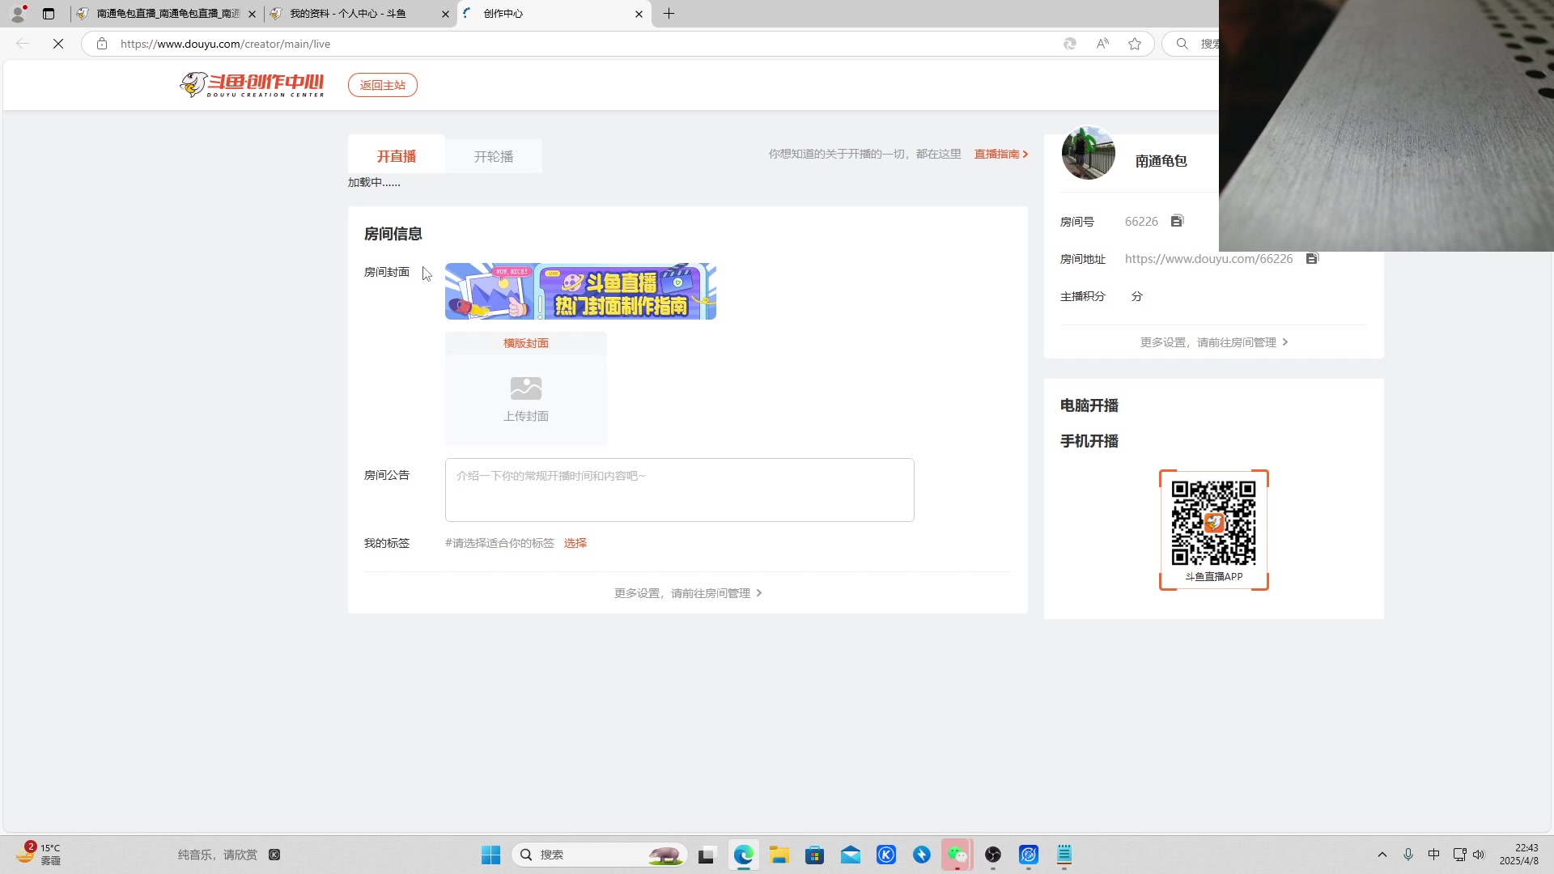Viewport: 1554px width, 874px height.
Task: Open the 热门封面制作指南 banner
Action: pos(580,291)
